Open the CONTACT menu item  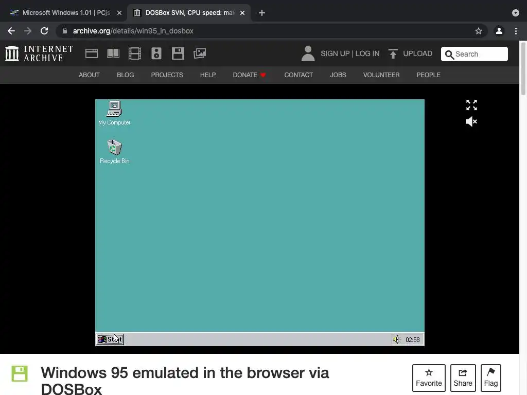click(x=298, y=75)
